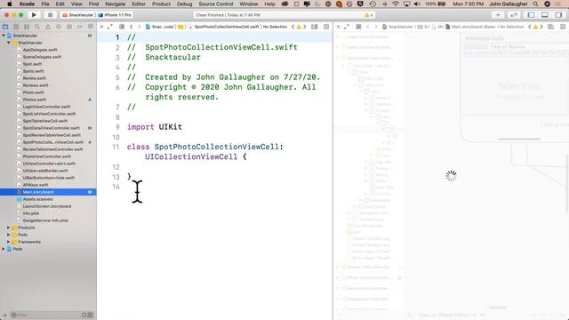Toggle the Inspectors panel visibility

coord(558,15)
